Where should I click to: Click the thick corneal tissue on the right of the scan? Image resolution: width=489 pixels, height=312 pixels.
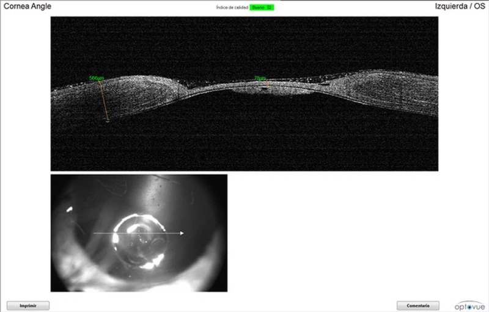[x=379, y=90]
